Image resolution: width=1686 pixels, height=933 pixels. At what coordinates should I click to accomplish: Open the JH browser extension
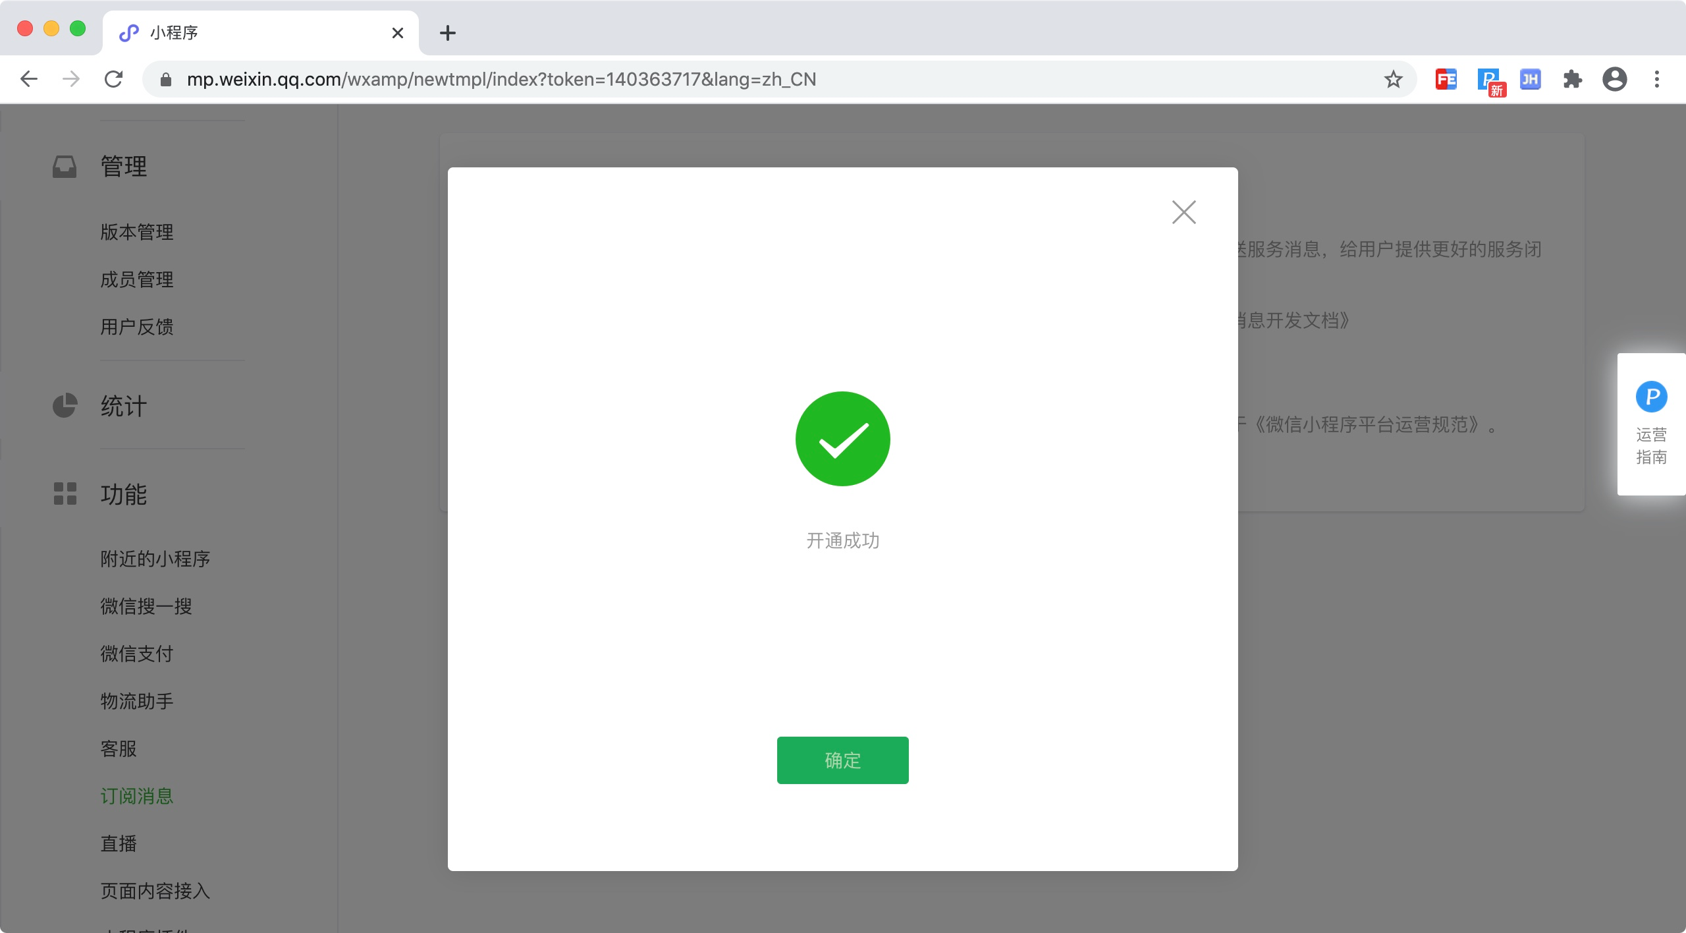1530,80
